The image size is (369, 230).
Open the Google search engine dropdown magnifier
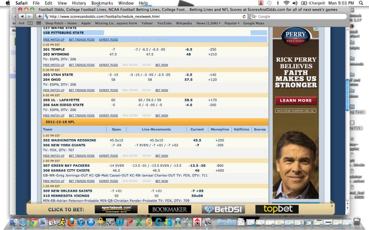pos(254,17)
